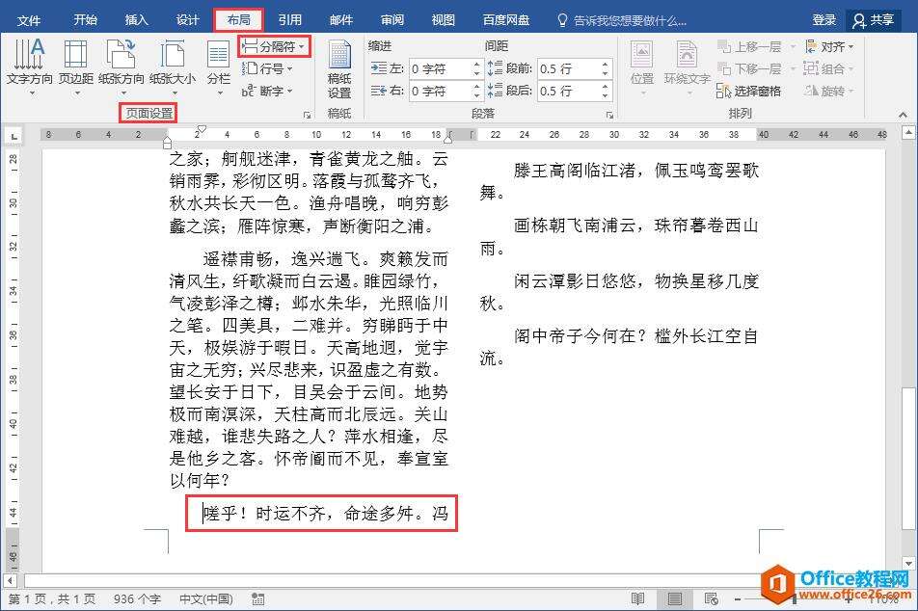Click 下移一层 send backward
The height and width of the screenshot is (611, 918).
coord(750,69)
